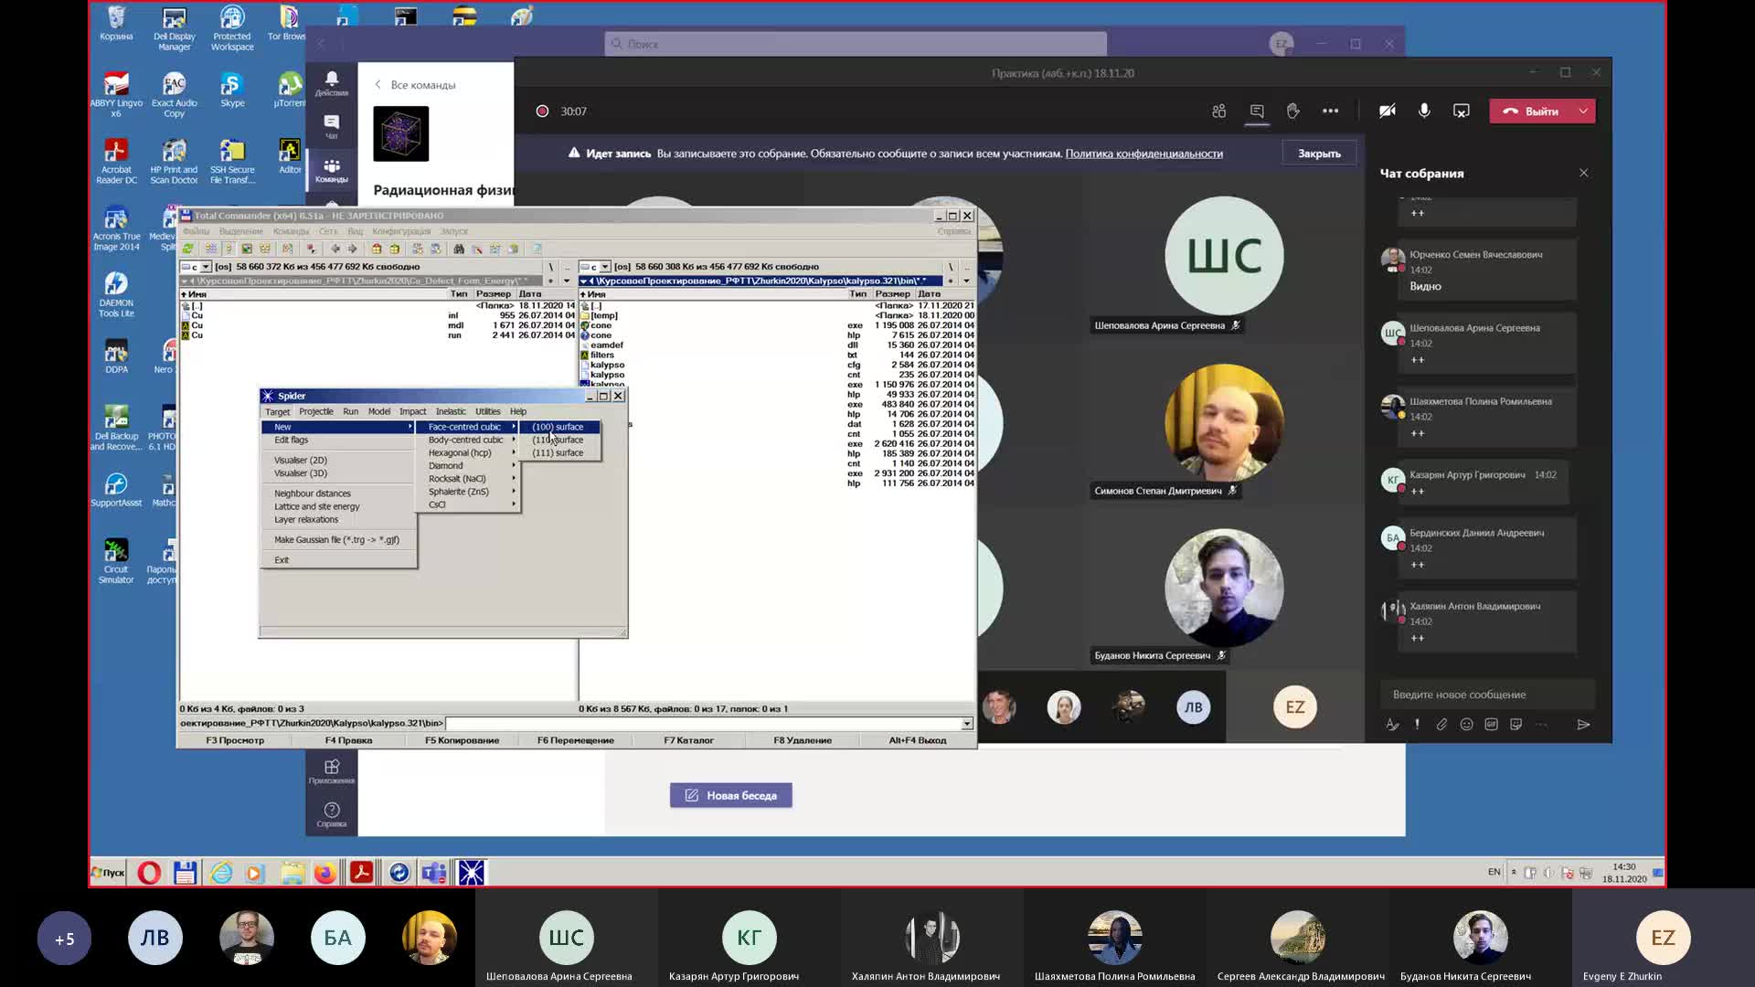Click the Пуск start button
The height and width of the screenshot is (987, 1755).
click(x=109, y=873)
